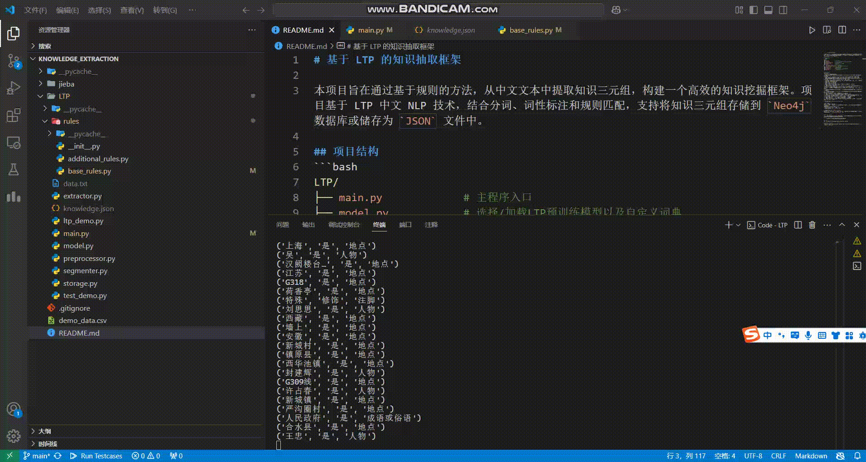Open extractor.py in the explorer
This screenshot has height=462, width=866.
(x=82, y=196)
